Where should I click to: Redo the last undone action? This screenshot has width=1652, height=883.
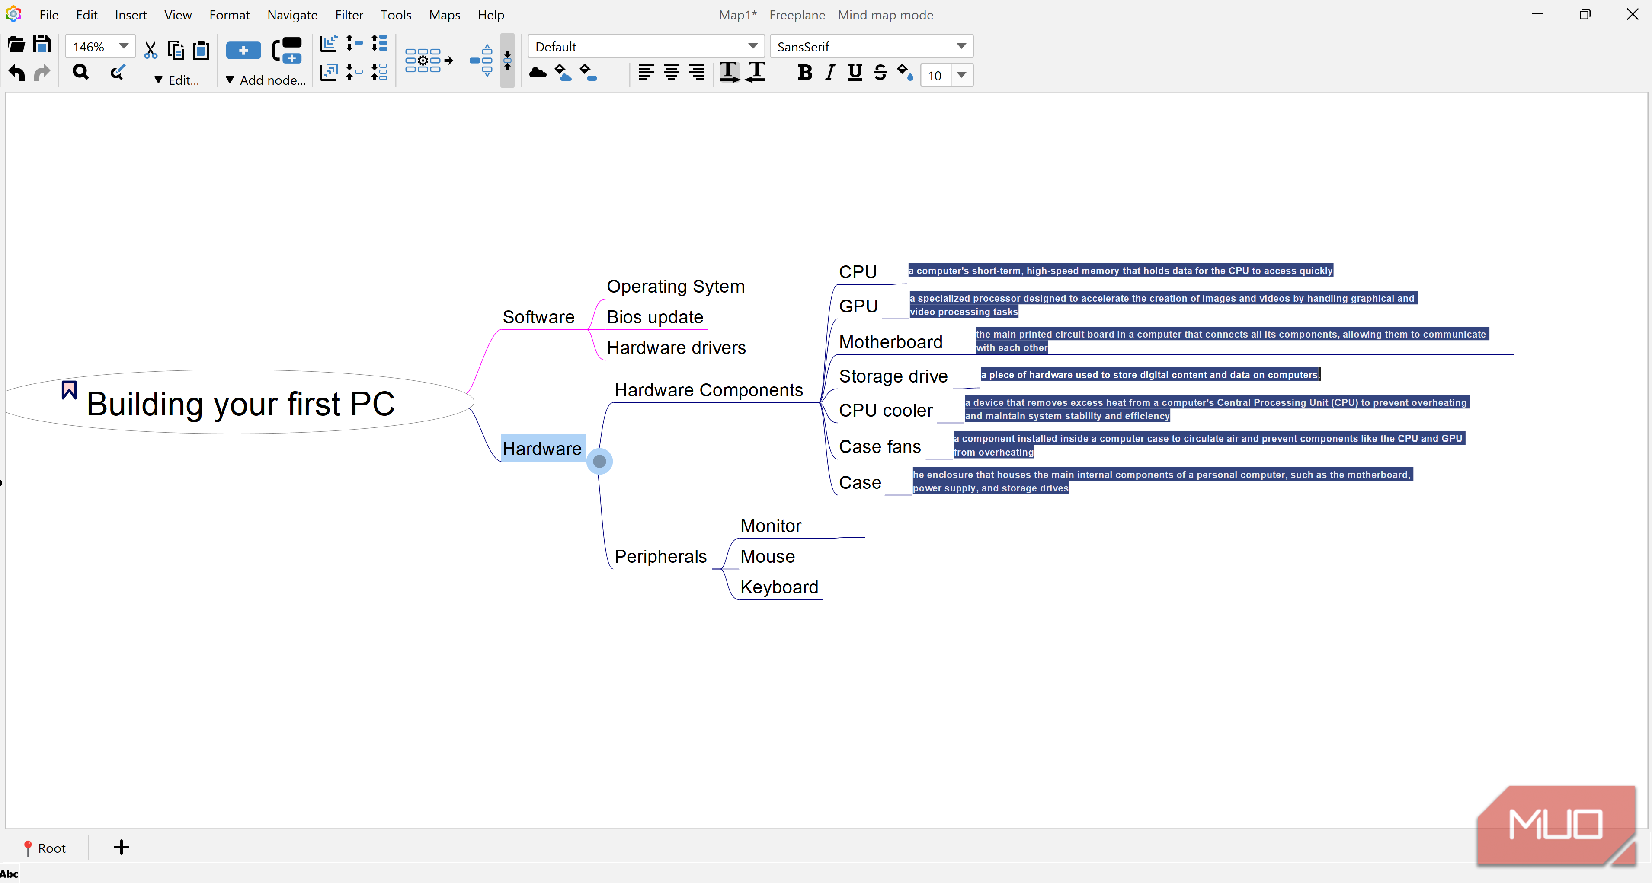click(x=42, y=73)
